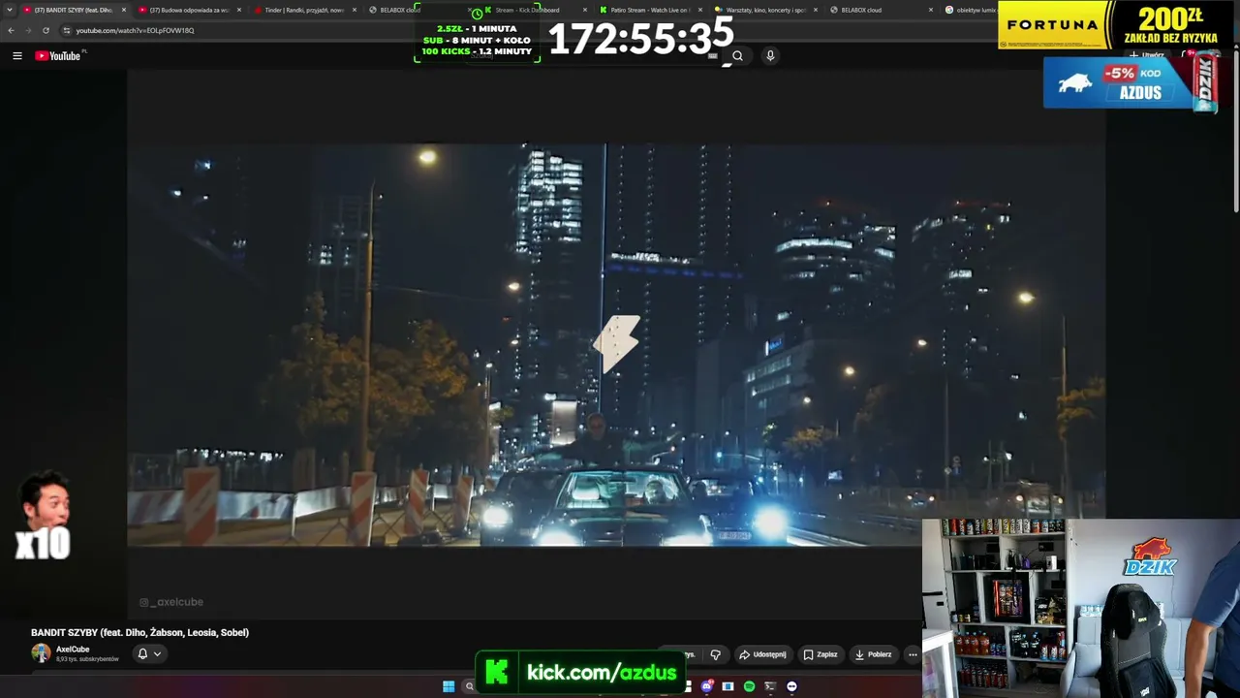
Task: Switch to the Warsztaty, kino, koncerty tab
Action: (x=764, y=10)
